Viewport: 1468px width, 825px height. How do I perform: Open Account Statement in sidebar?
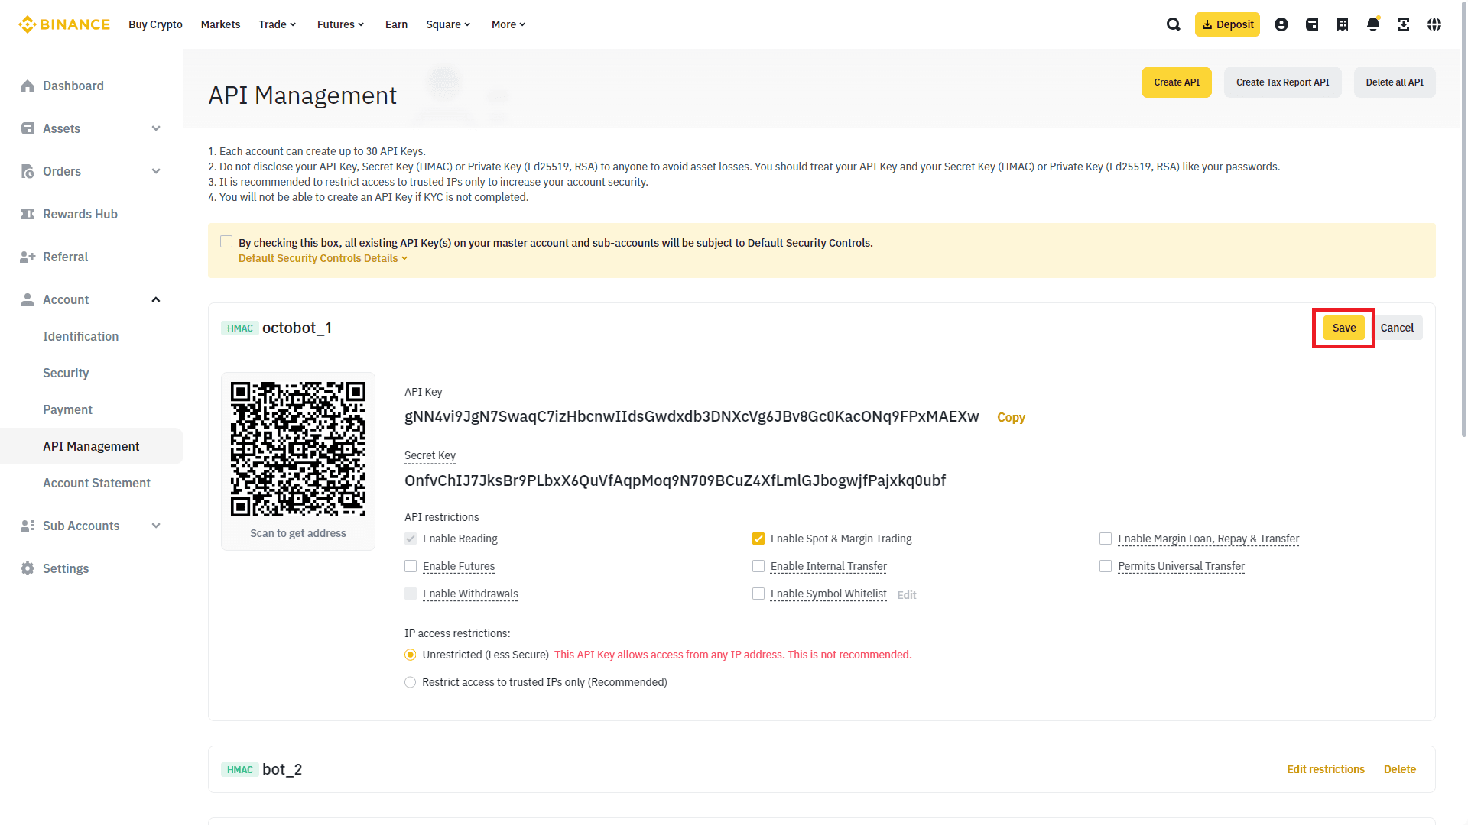tap(96, 483)
